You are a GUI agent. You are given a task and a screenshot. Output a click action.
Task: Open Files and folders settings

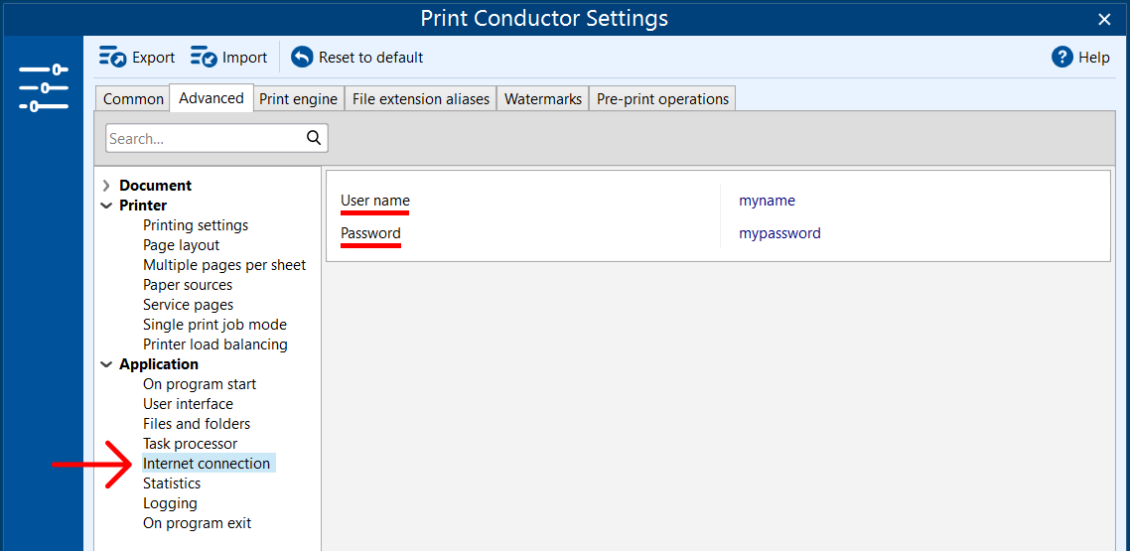(x=197, y=424)
